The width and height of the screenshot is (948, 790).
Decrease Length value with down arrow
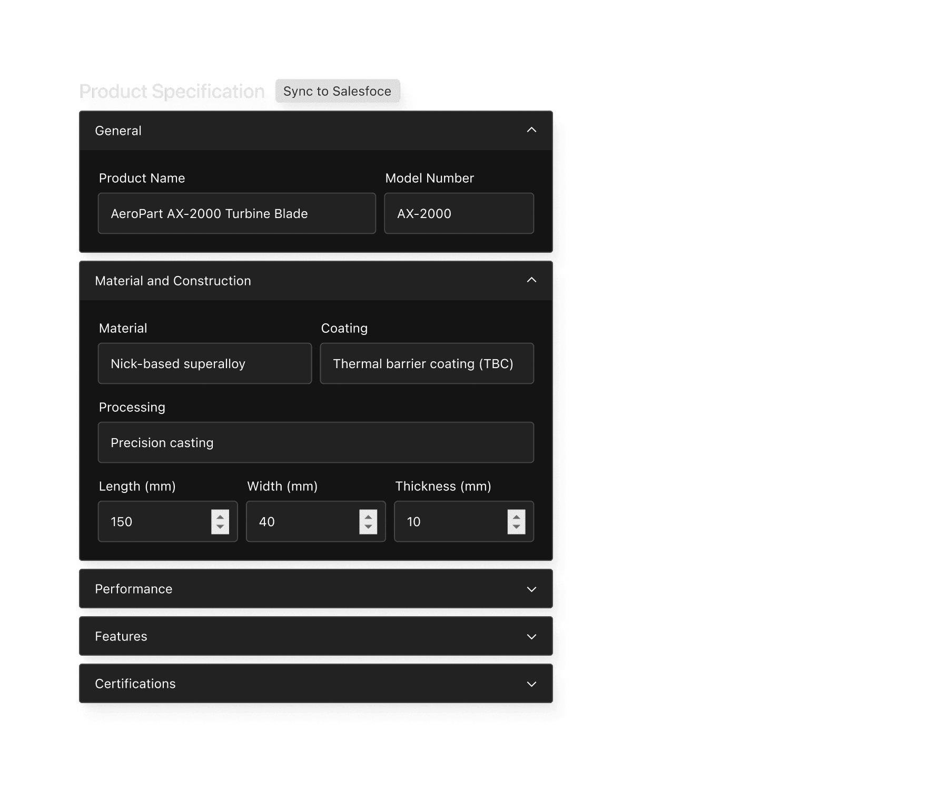tap(220, 527)
